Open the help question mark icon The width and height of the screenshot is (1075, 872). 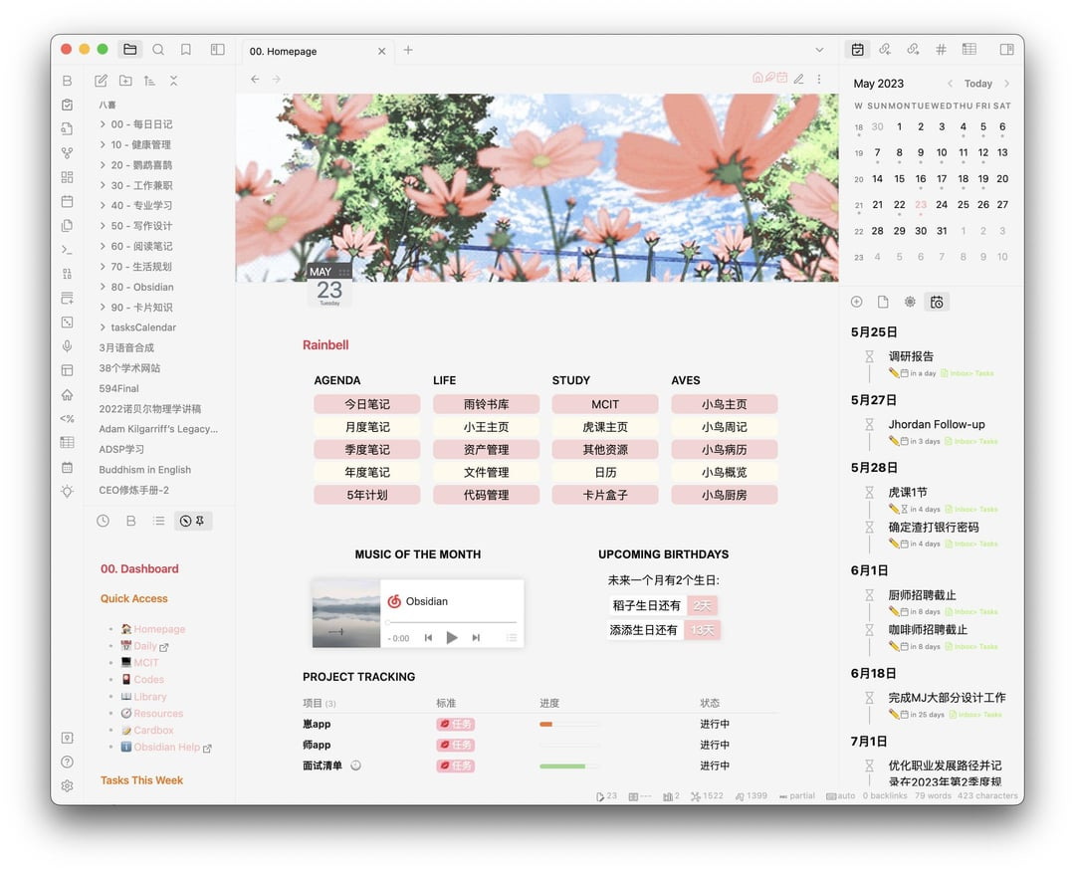click(x=68, y=762)
